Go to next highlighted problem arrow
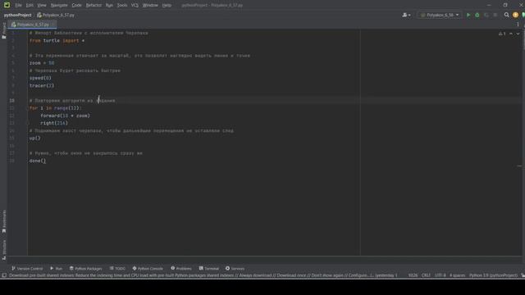525x295 pixels. (518, 34)
